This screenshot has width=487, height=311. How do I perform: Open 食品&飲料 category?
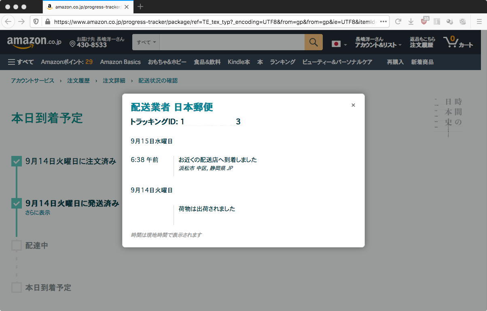tap(207, 62)
